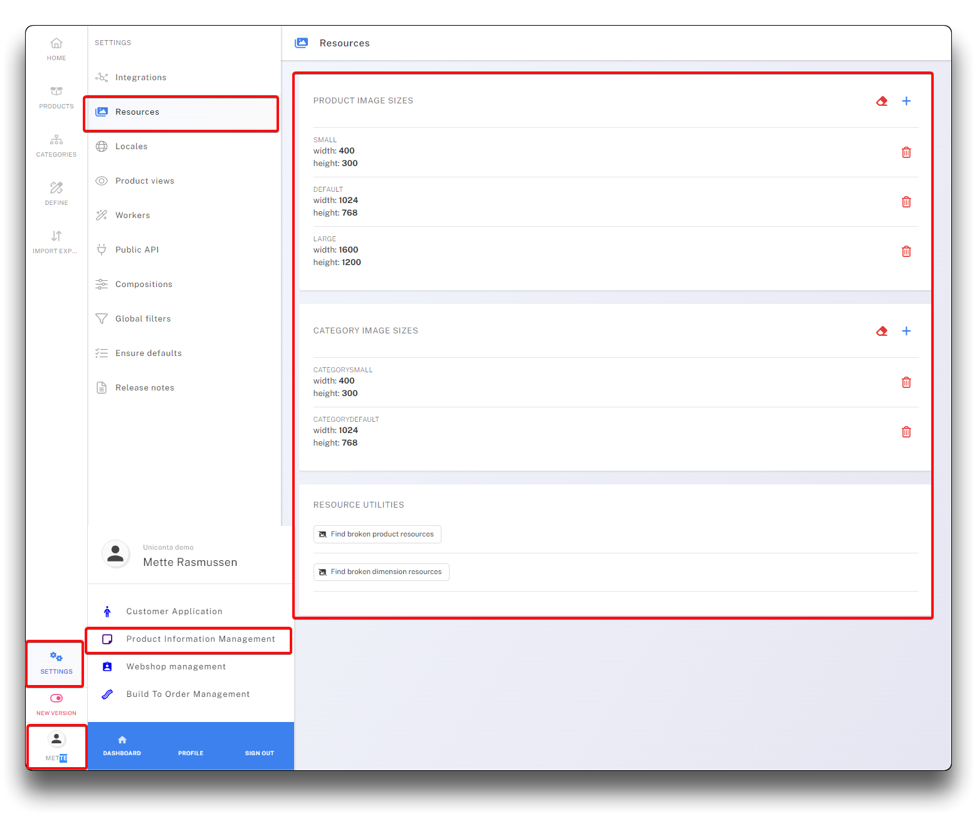977x816 pixels.
Task: Open the Import Export section
Action: click(x=56, y=242)
